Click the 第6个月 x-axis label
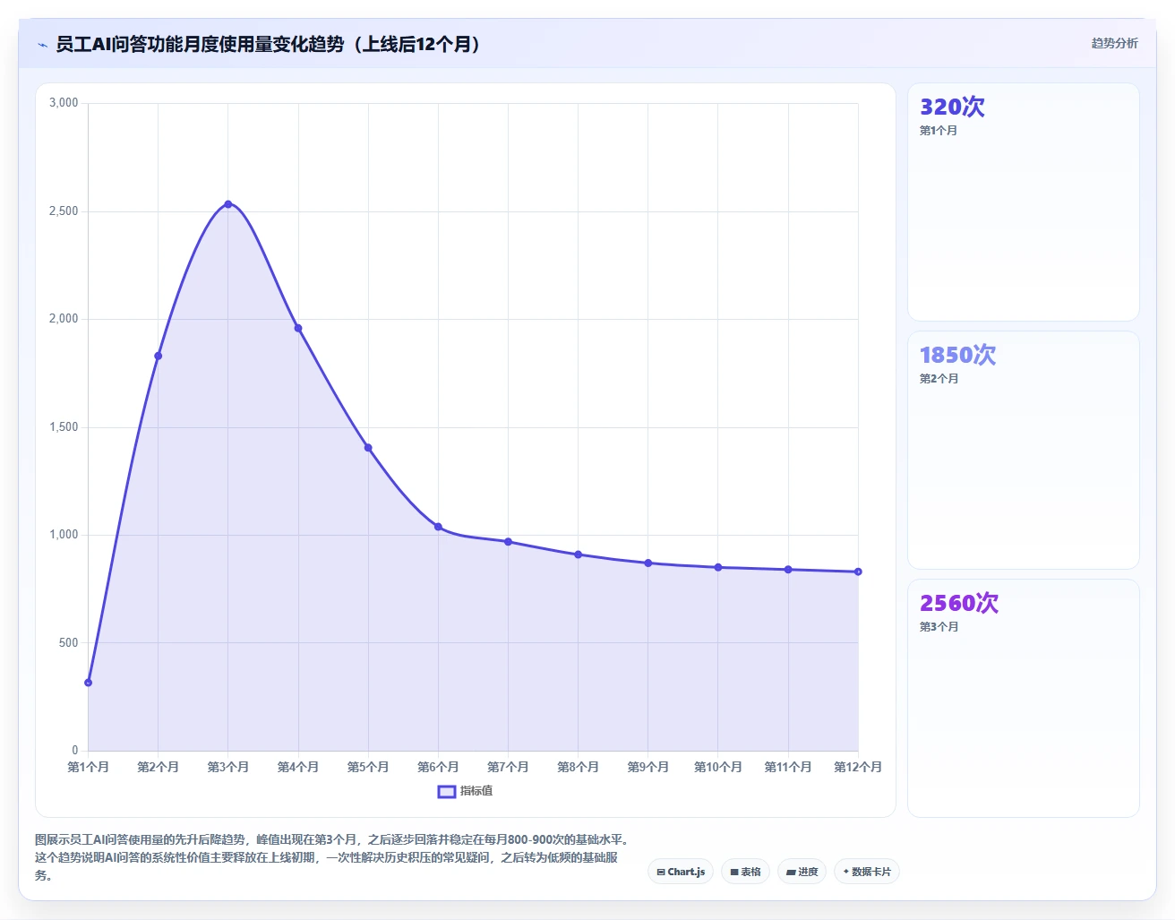This screenshot has width=1175, height=920. pos(438,767)
